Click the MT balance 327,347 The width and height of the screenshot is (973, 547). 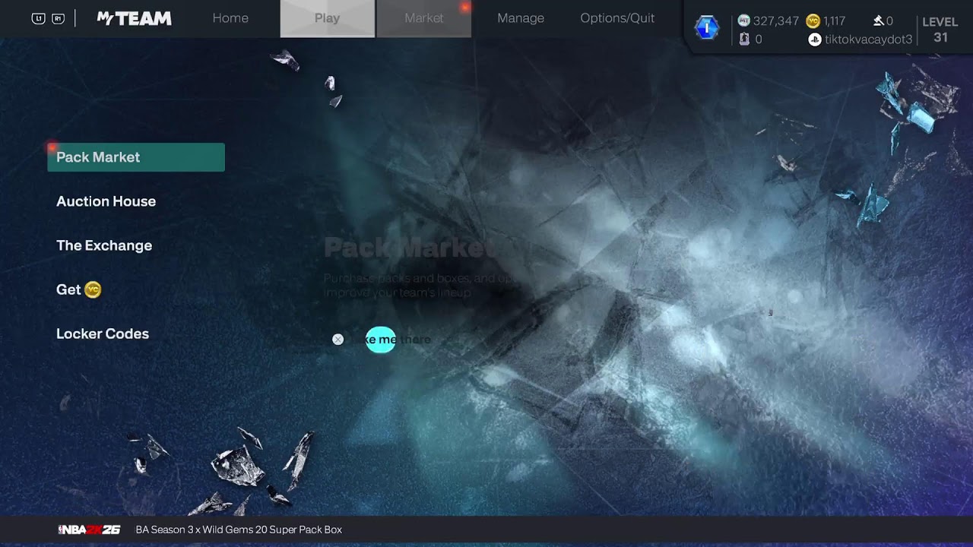pyautogui.click(x=775, y=21)
